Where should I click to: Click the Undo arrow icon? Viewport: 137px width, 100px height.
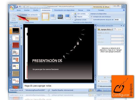(20, 7)
